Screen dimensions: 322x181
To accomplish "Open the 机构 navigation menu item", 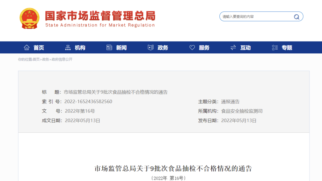I will (x=80, y=48).
